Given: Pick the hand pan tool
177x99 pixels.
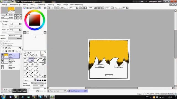Looking at the screenshot, I should coord(33,55).
